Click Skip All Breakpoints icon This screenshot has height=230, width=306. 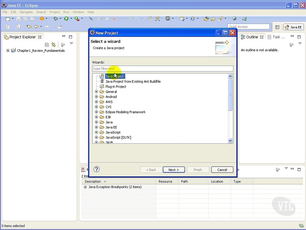click(x=91, y=19)
